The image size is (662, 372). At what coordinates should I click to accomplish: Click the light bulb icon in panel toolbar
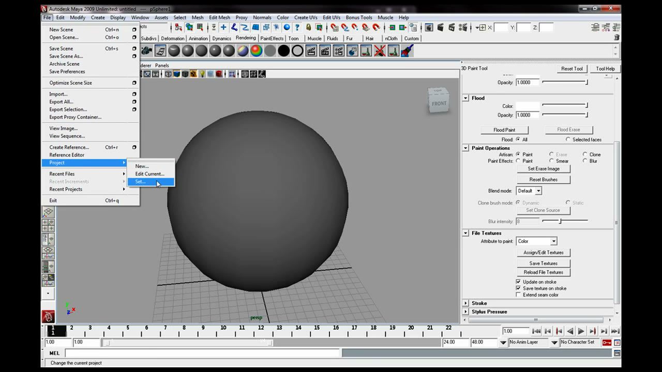coord(202,74)
